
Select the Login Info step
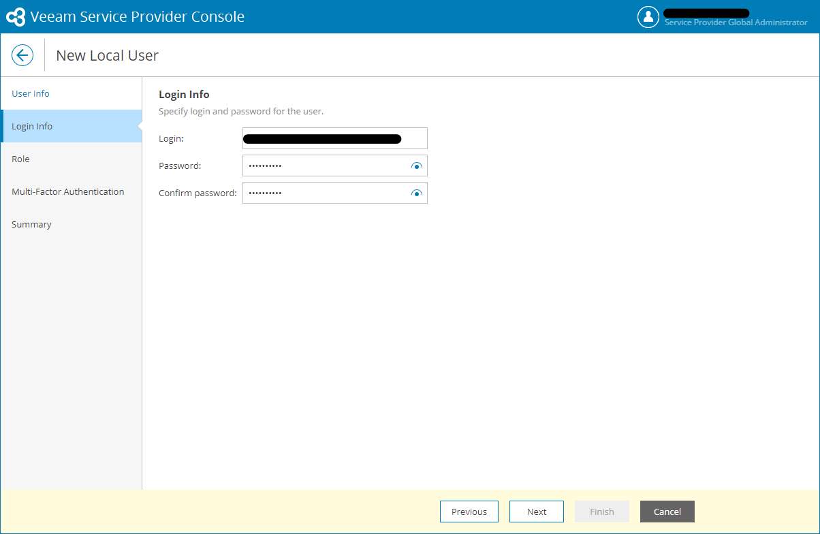[71, 126]
